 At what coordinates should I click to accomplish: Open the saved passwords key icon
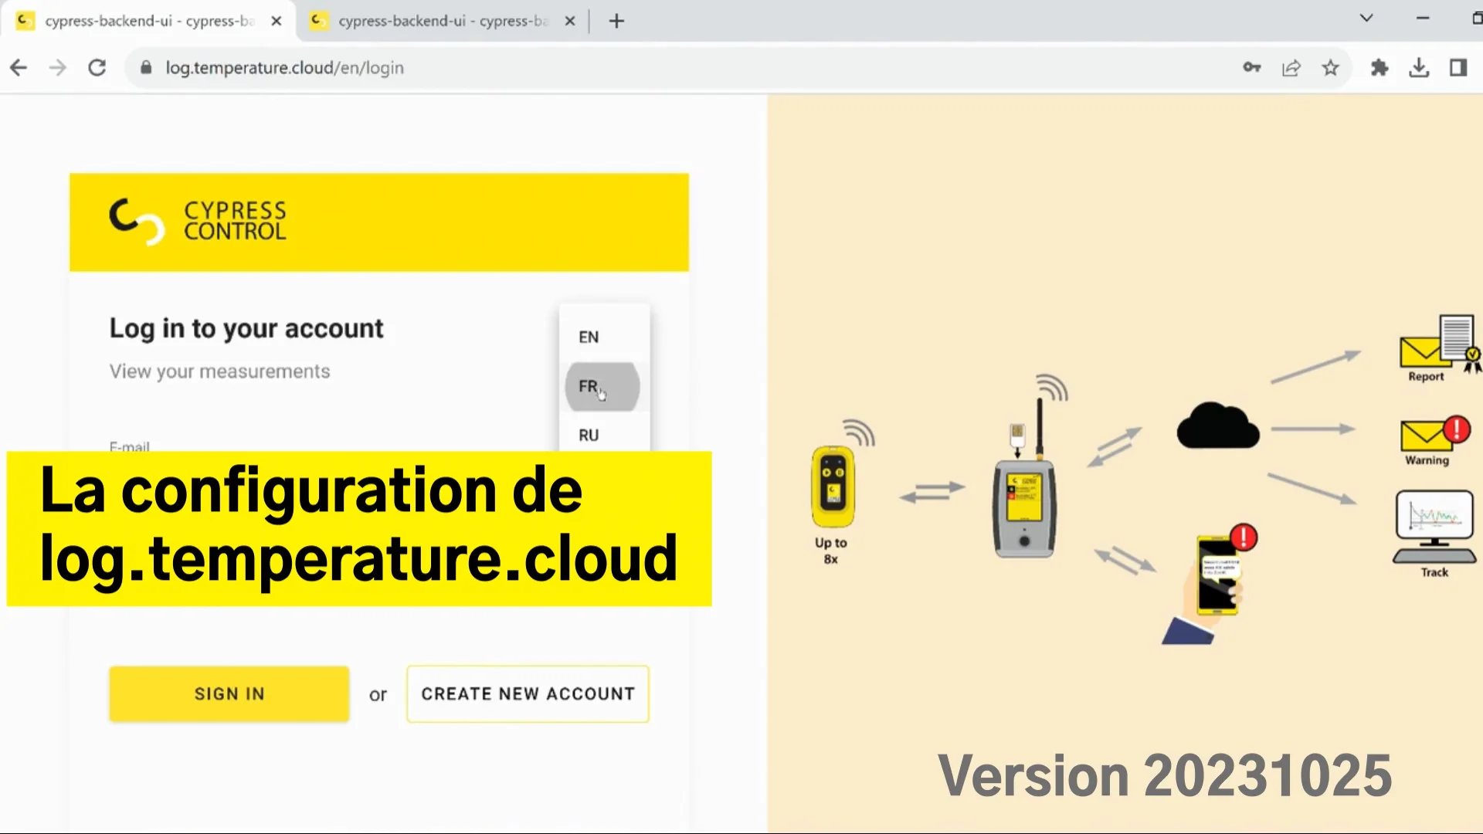(1252, 68)
